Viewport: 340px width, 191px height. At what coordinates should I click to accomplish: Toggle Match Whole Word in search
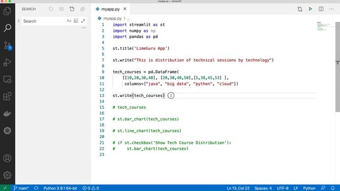76,21
